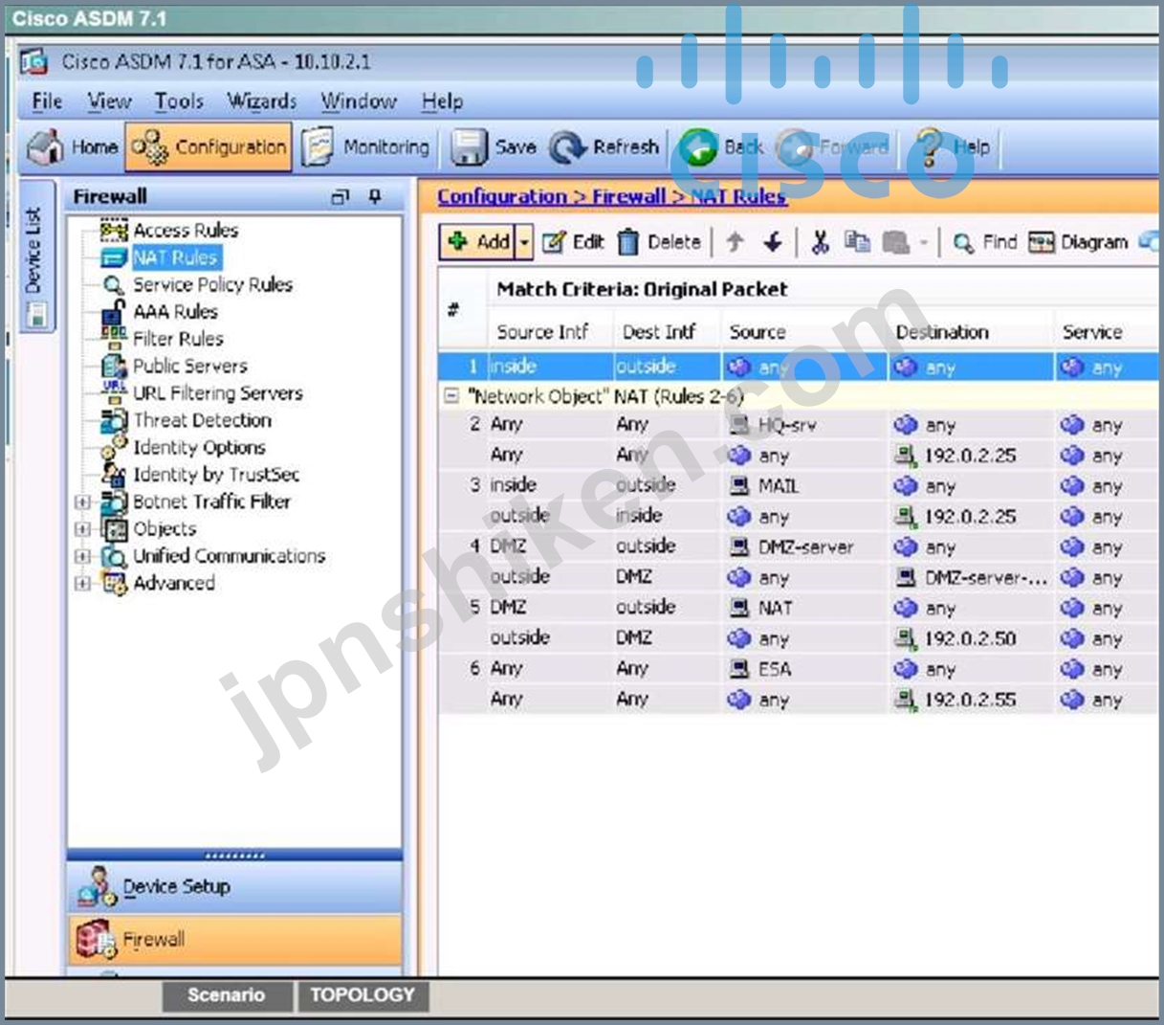Click the DMZ-server source object

pos(792,547)
